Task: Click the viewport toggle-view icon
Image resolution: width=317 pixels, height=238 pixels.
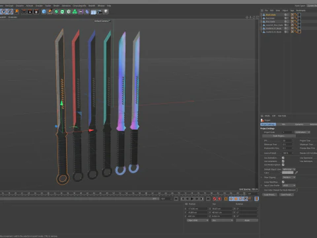Action: coord(257,17)
